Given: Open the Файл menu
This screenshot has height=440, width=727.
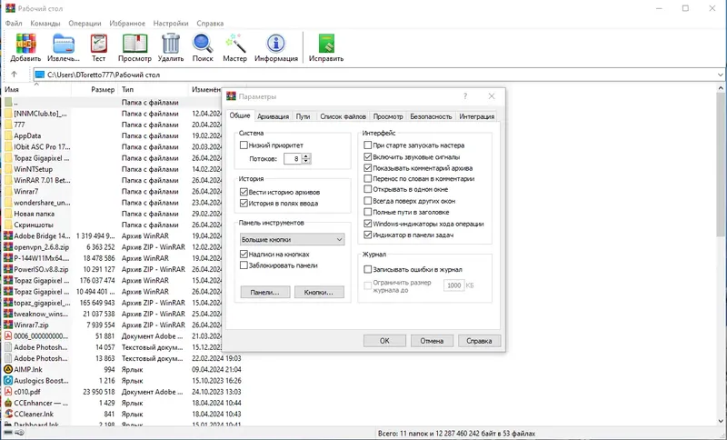Looking at the screenshot, I should pos(14,24).
